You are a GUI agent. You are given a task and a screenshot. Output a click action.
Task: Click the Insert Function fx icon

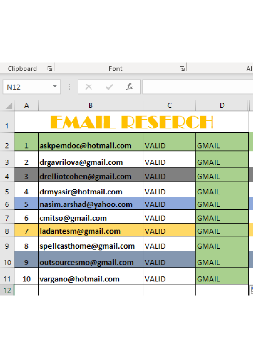point(130,87)
